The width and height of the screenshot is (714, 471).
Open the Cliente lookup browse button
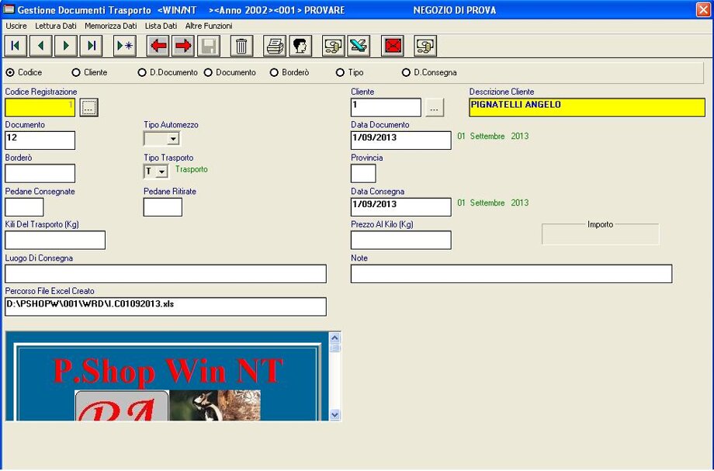tap(434, 109)
